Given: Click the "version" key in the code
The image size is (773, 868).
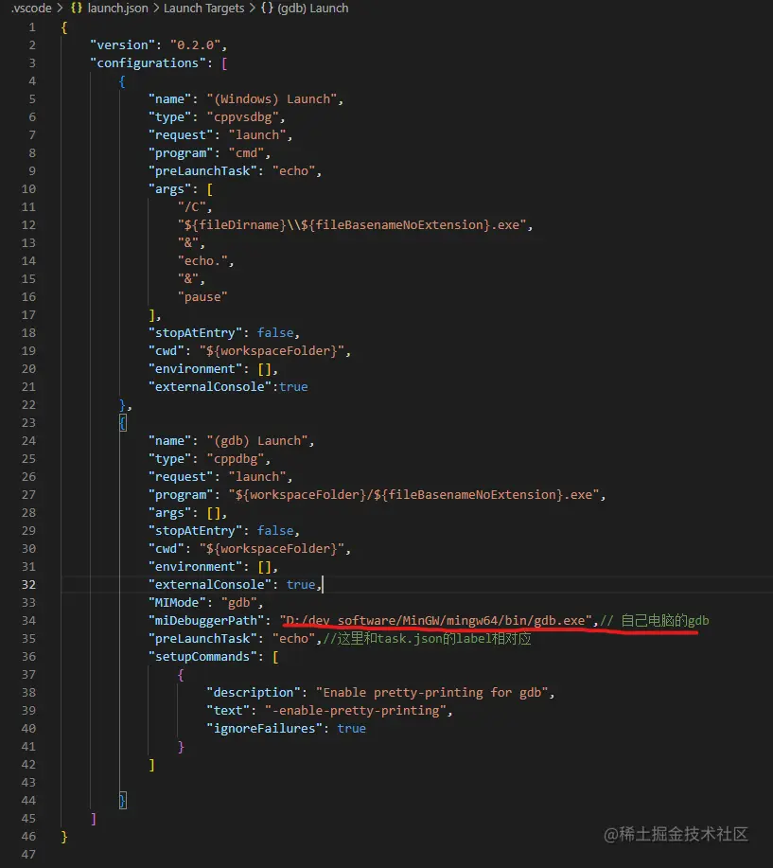Looking at the screenshot, I should click(123, 44).
